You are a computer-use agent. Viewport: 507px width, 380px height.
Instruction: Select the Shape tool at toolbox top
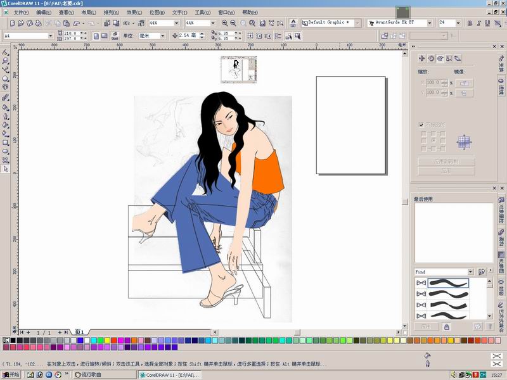pos(6,52)
